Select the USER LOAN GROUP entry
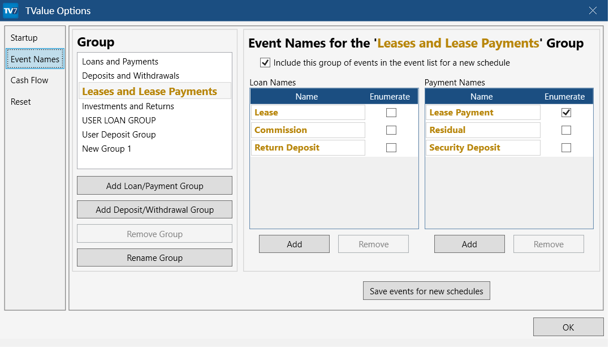This screenshot has width=609, height=352. pos(118,120)
